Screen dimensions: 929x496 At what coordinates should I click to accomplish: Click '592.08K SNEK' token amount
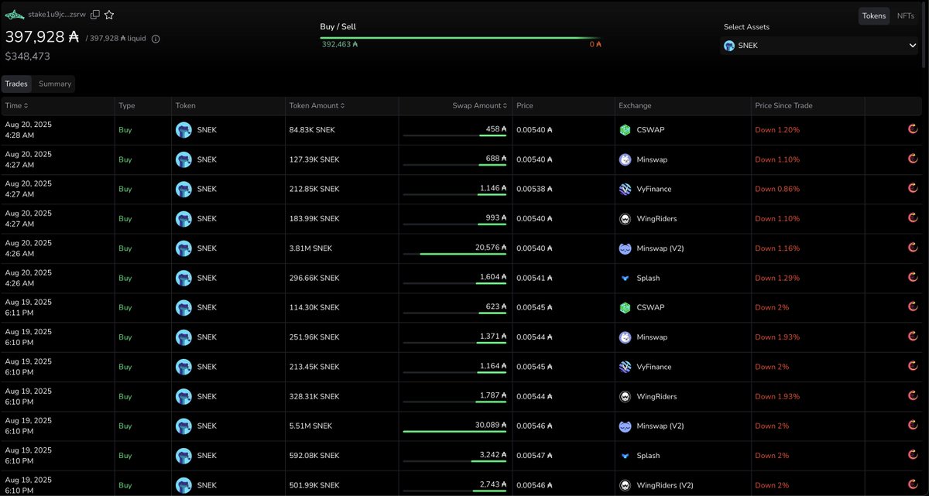point(314,456)
